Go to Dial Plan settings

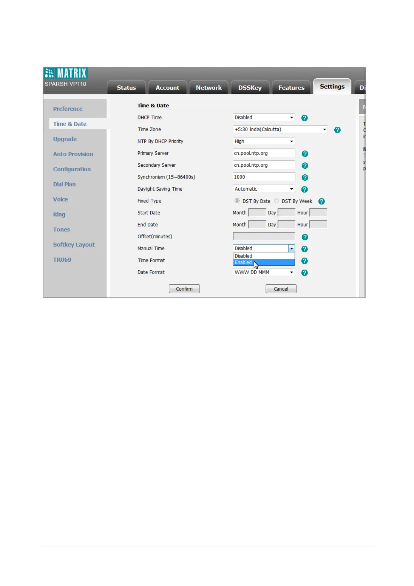point(64,184)
